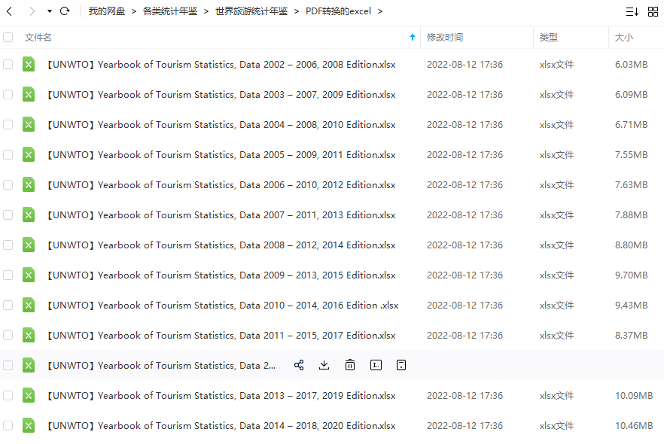This screenshot has width=664, height=444.
Task: Click xlsx icon of 2009 Edition file
Action: [29, 94]
